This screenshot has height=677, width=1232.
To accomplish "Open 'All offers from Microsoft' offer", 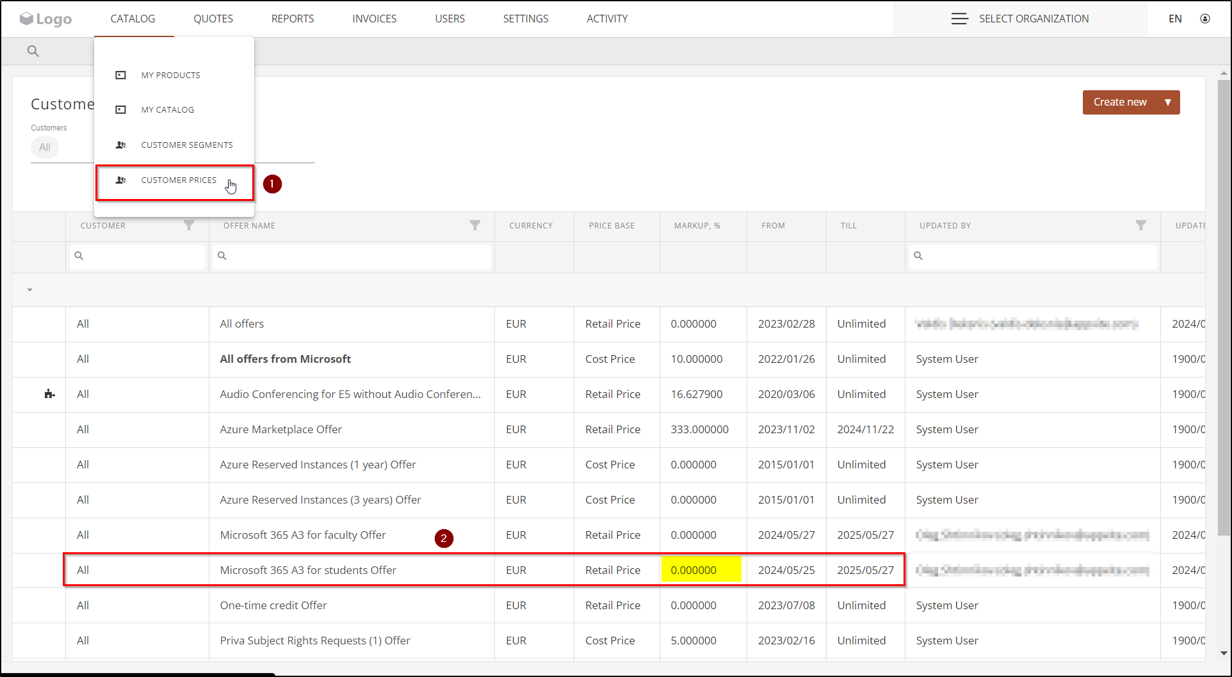I will click(286, 359).
